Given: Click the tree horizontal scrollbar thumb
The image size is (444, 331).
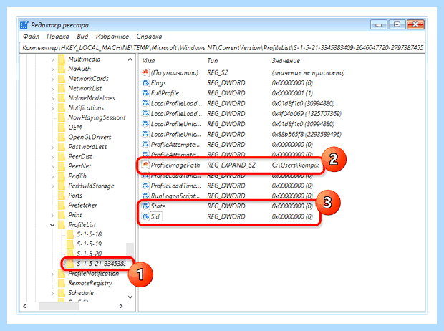Looking at the screenshot, I should (x=59, y=306).
